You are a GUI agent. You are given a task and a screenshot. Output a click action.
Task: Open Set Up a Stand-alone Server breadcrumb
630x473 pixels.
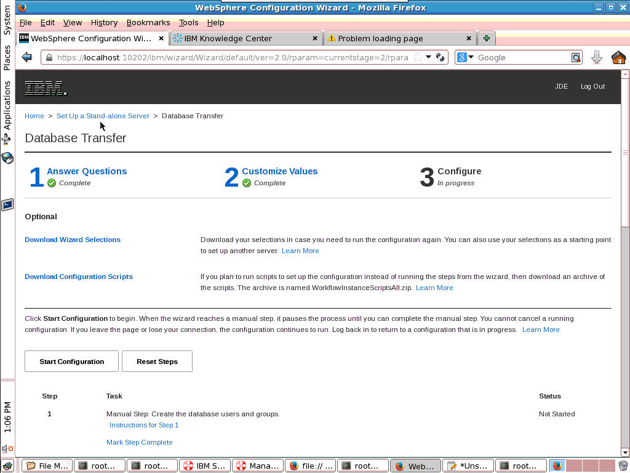click(x=103, y=116)
